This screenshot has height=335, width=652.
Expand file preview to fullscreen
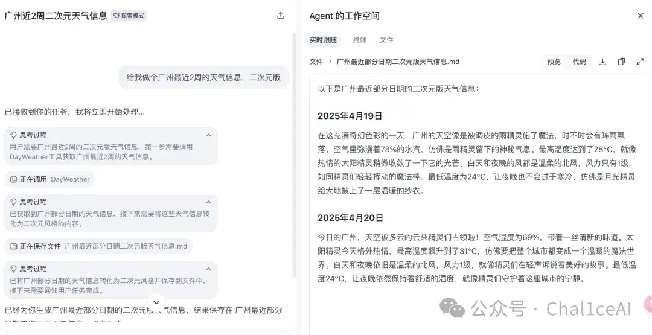[x=640, y=62]
